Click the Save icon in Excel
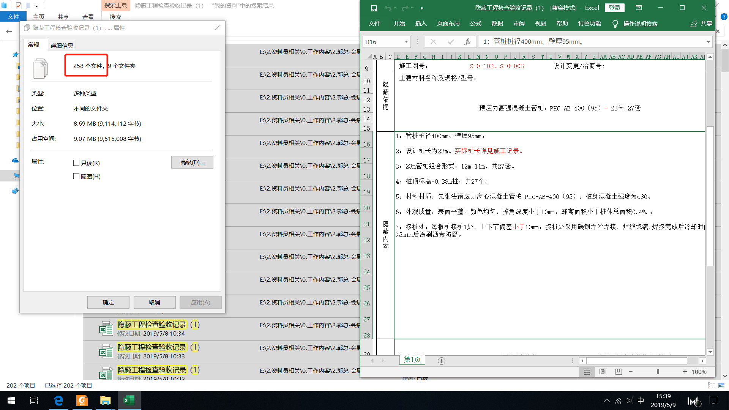The width and height of the screenshot is (729, 410). [x=374, y=8]
